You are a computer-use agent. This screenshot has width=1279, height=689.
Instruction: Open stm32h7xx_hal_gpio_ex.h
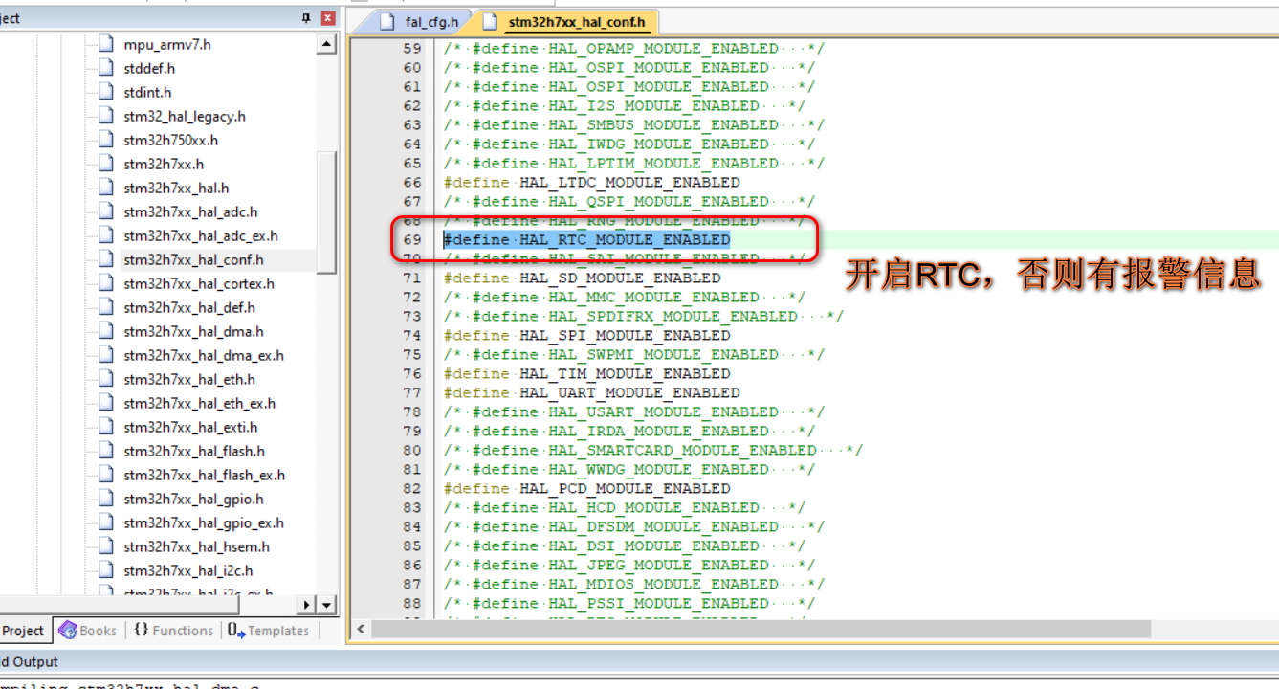tap(204, 522)
